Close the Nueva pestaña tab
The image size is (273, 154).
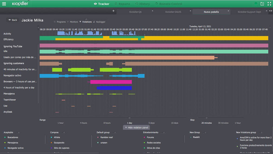228,11
